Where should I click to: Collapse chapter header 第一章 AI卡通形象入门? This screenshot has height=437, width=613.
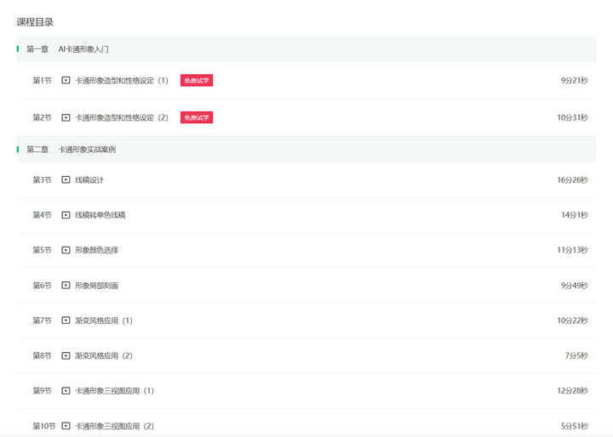pyautogui.click(x=306, y=48)
